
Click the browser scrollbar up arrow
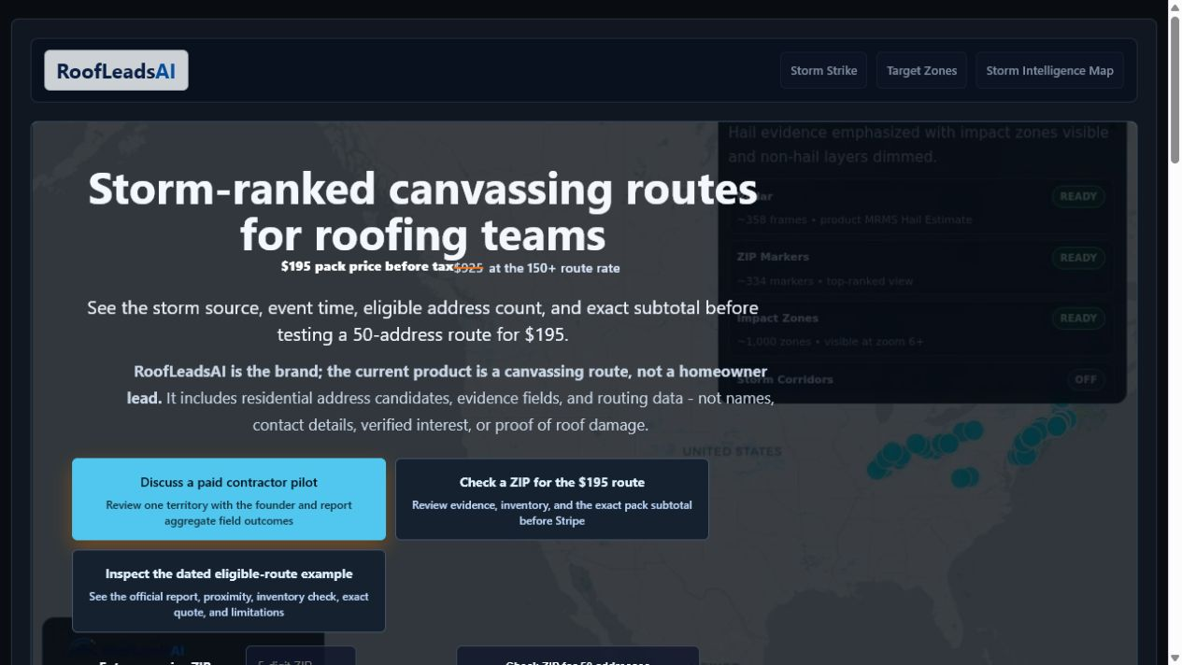coord(1175,7)
